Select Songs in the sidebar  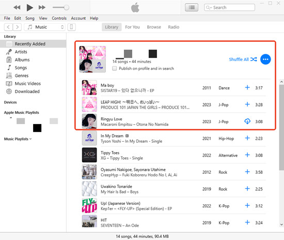coord(21,68)
